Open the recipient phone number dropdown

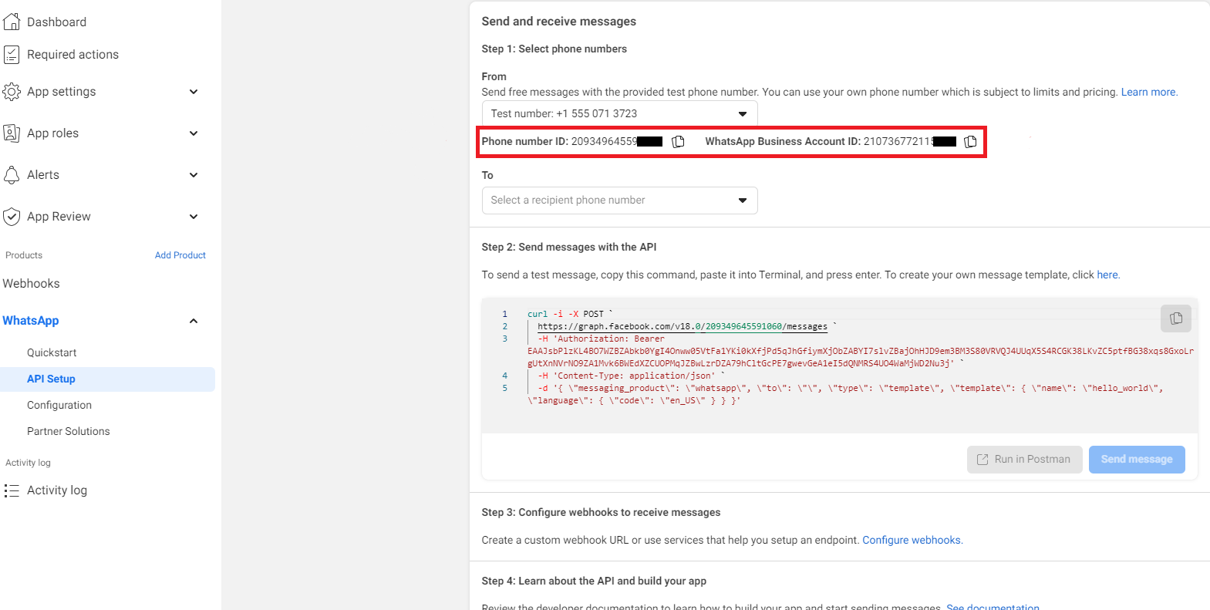pyautogui.click(x=619, y=200)
